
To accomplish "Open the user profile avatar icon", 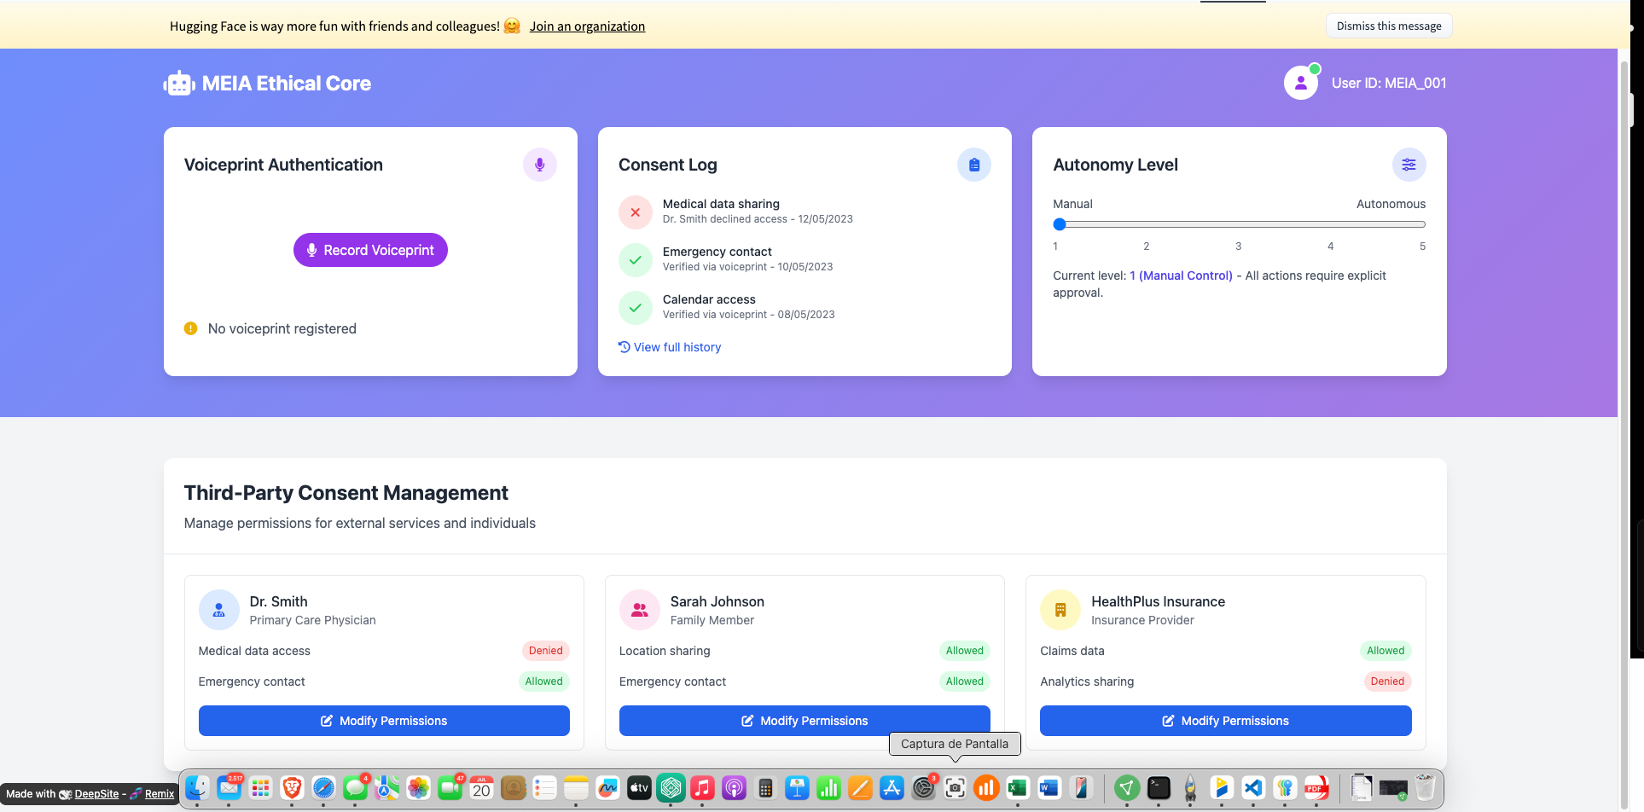I will click(x=1300, y=83).
